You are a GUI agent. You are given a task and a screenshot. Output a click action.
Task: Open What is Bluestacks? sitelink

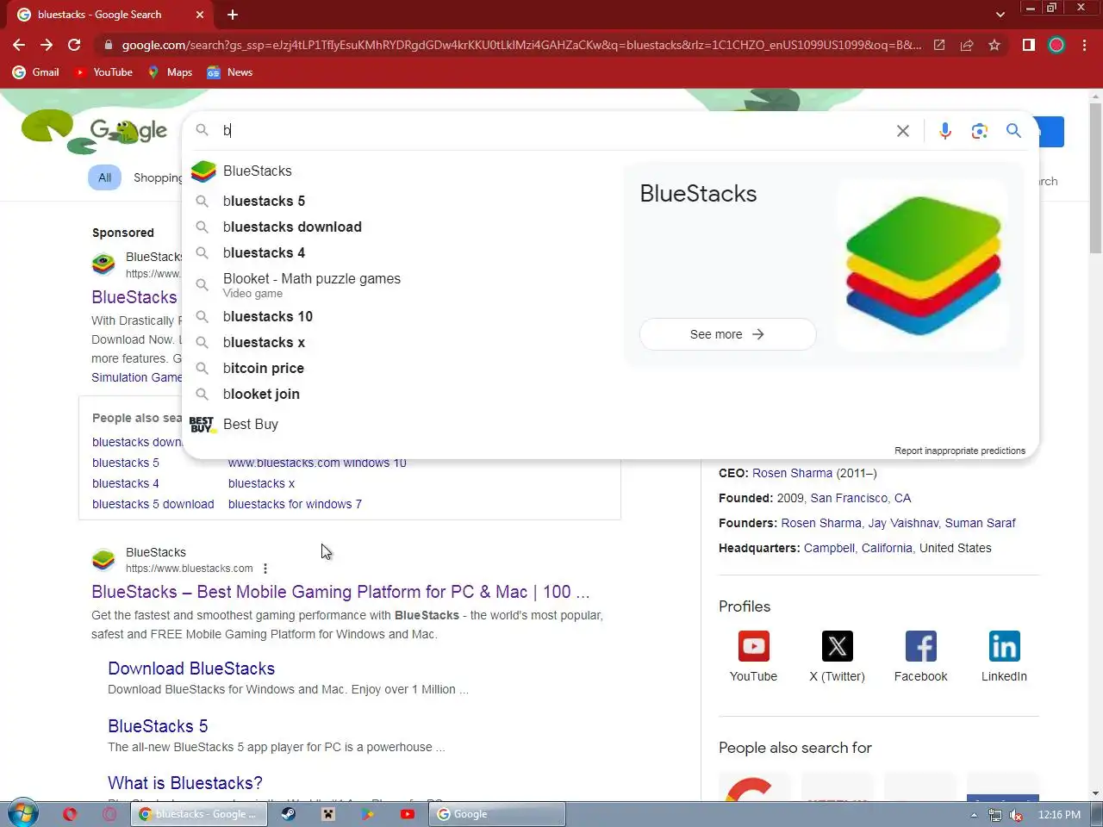[185, 783]
